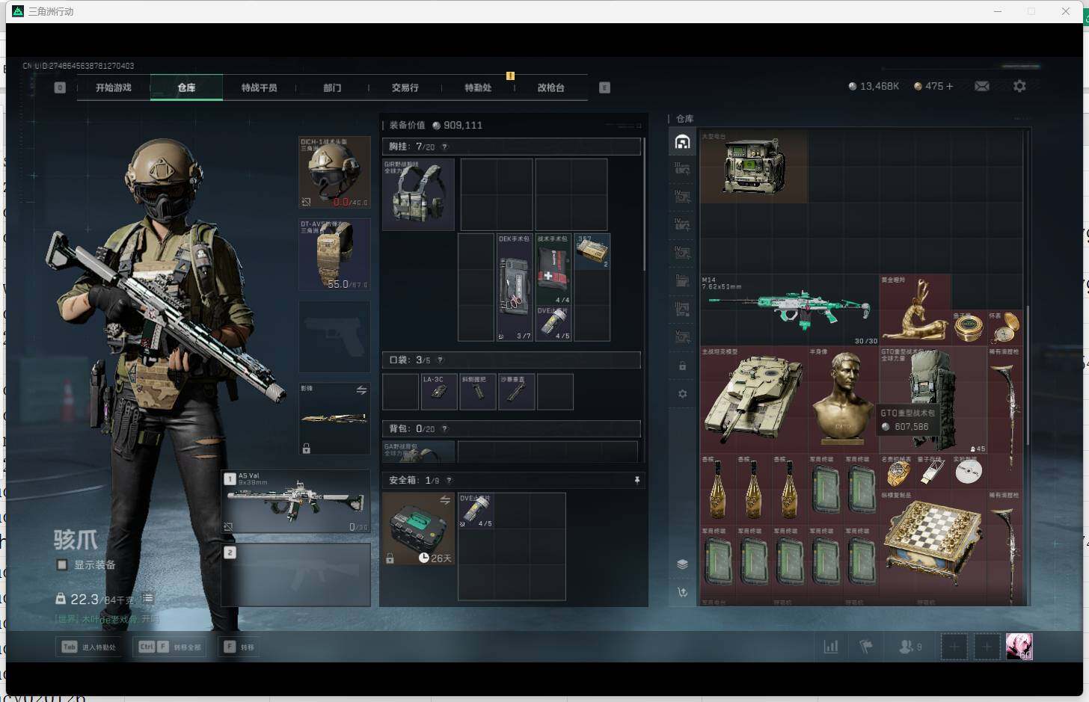Select the .357 ammo box in chest rig

click(x=592, y=252)
